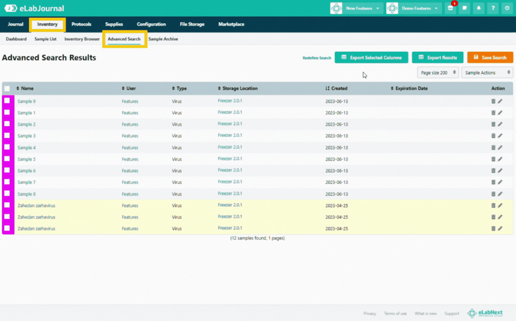
Task: Delete Sample 6 using the trash icon
Action: 493,171
